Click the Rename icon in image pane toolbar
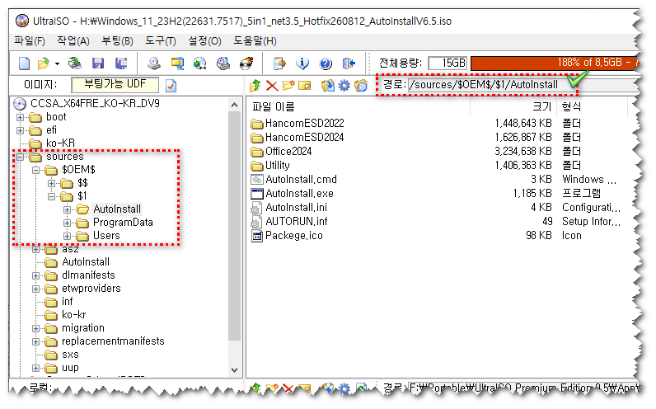This screenshot has width=656, height=409. click(x=305, y=86)
